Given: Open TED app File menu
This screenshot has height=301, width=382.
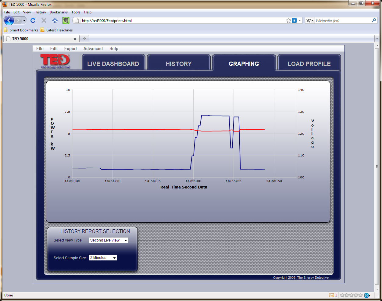Looking at the screenshot, I should coord(40,48).
